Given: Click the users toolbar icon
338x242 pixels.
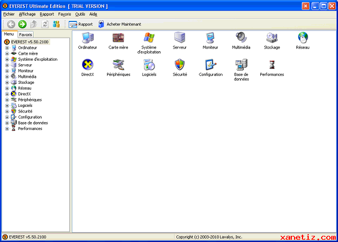Looking at the screenshot, I should 56,24.
